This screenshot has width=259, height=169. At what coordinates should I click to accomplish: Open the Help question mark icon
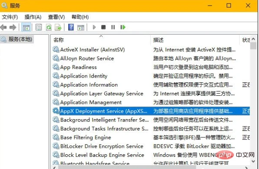(71, 27)
